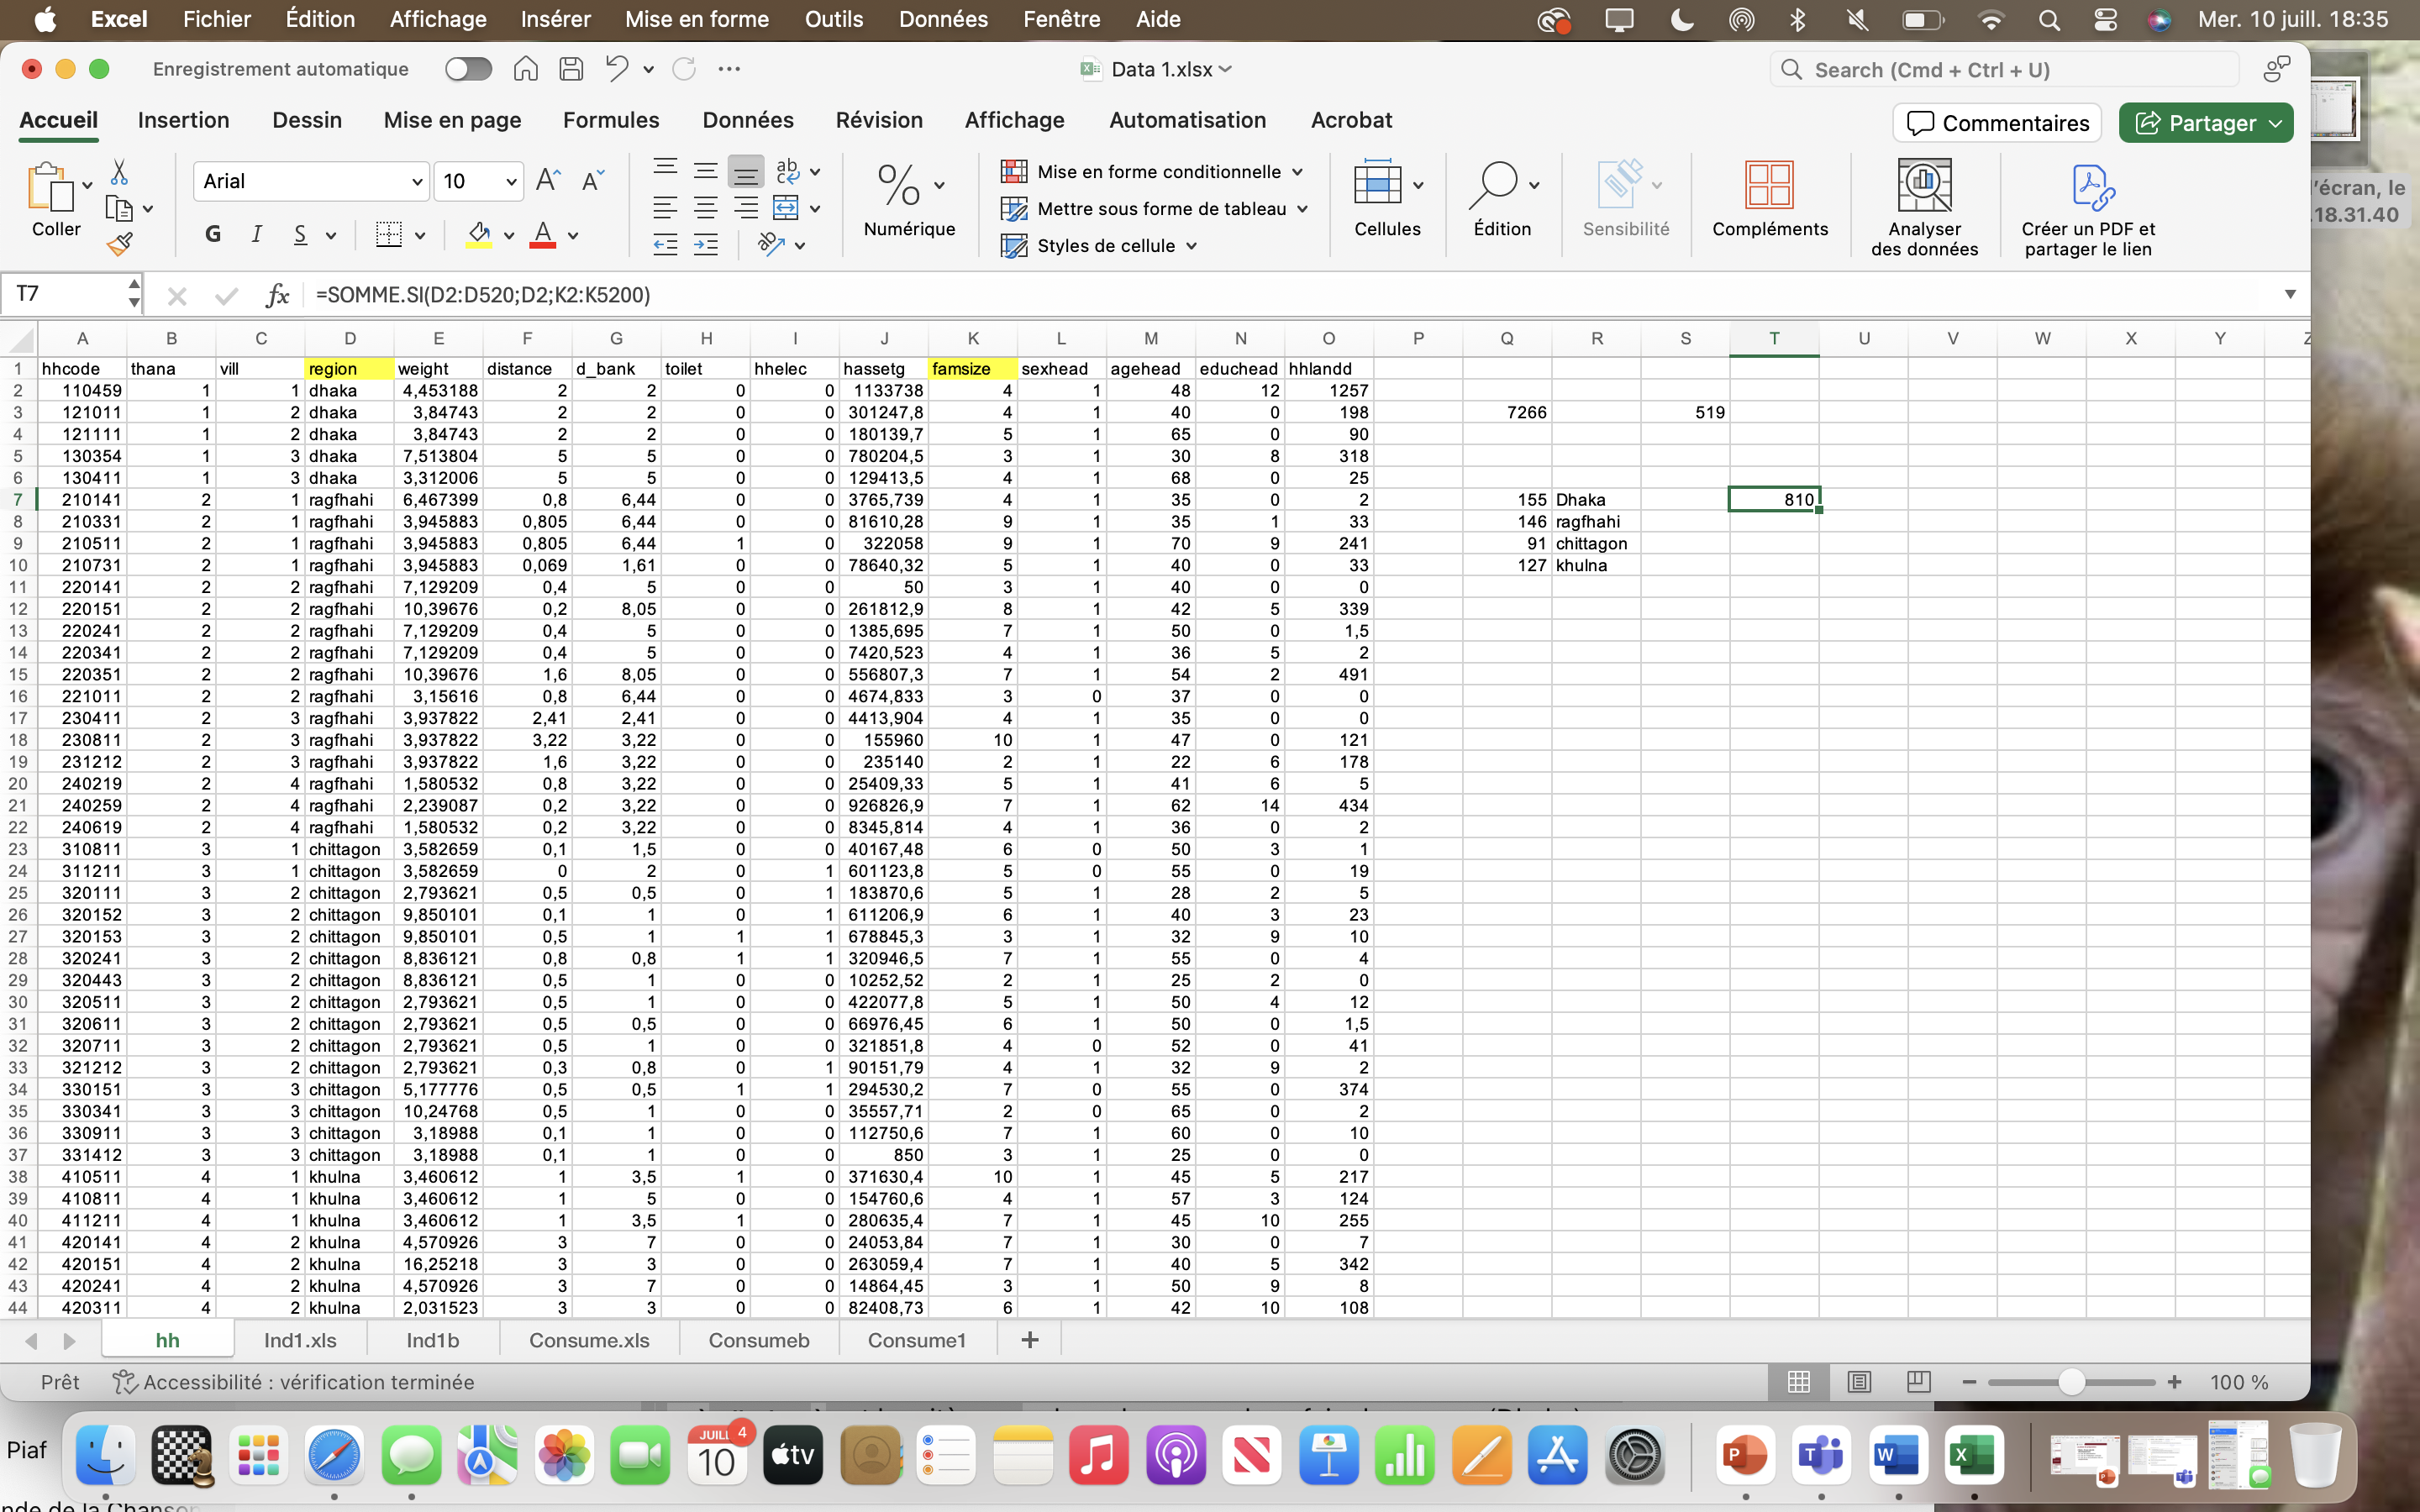Switch to Consume.xls sheet tab
The height and width of the screenshot is (1512, 2420).
tap(589, 1340)
